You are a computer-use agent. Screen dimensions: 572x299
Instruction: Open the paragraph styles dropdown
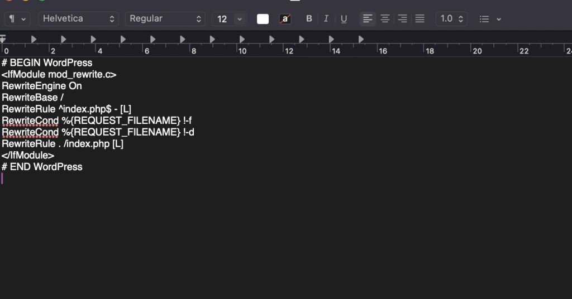[x=17, y=19]
